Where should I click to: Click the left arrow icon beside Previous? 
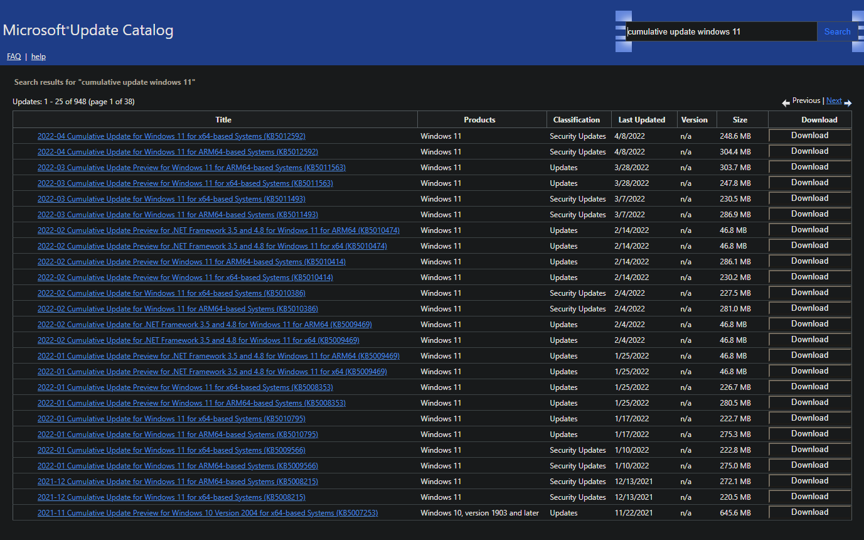click(786, 103)
